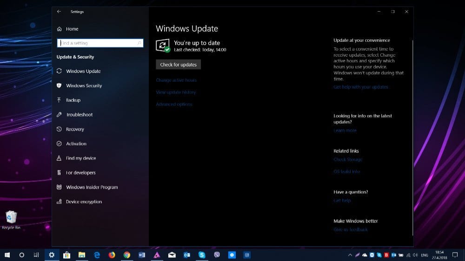Open File Explorer from taskbar
The width and height of the screenshot is (465, 261).
click(x=82, y=255)
